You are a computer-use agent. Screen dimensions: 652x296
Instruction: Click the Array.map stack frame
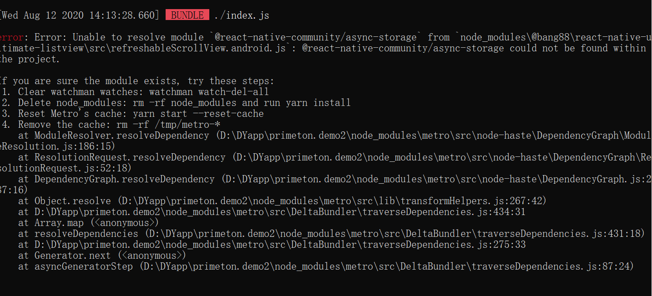click(59, 223)
